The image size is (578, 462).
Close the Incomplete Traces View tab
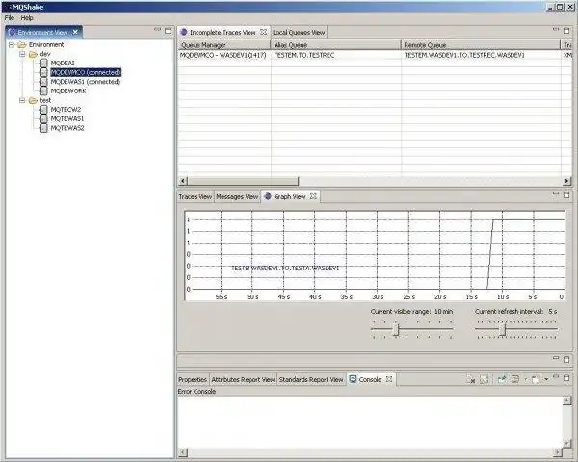[x=263, y=32]
